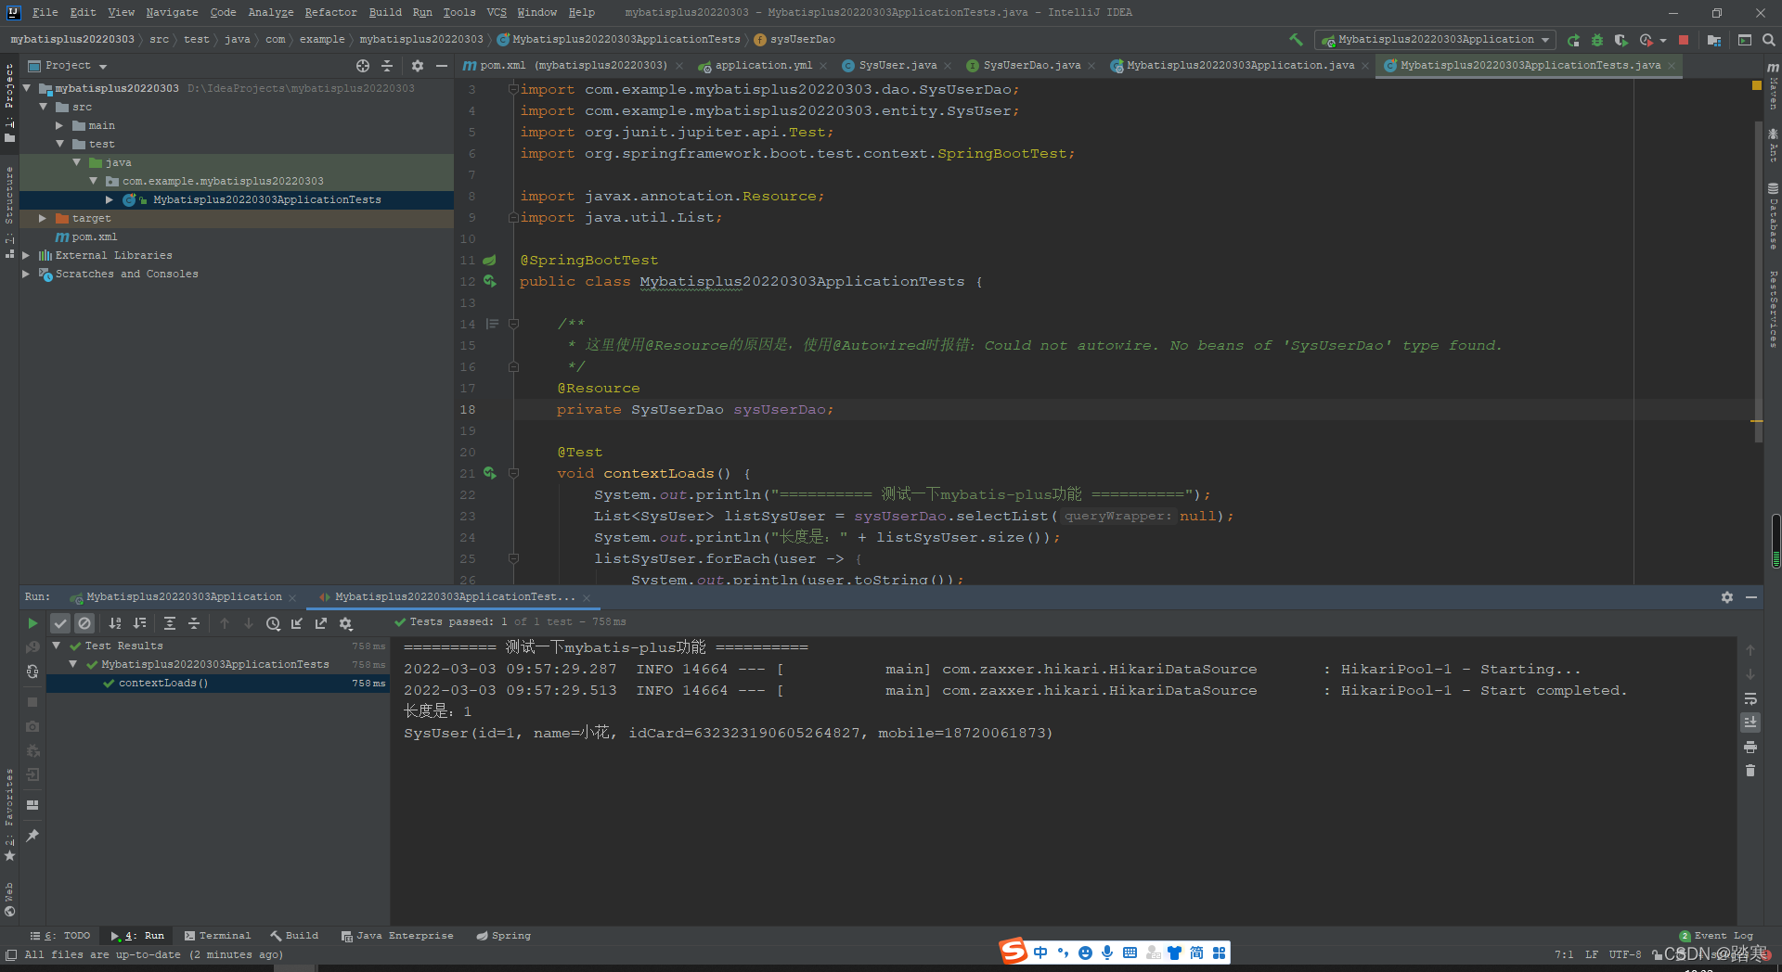Image resolution: width=1782 pixels, height=972 pixels.
Task: Select contextLoads() test result row
Action: coord(217,684)
